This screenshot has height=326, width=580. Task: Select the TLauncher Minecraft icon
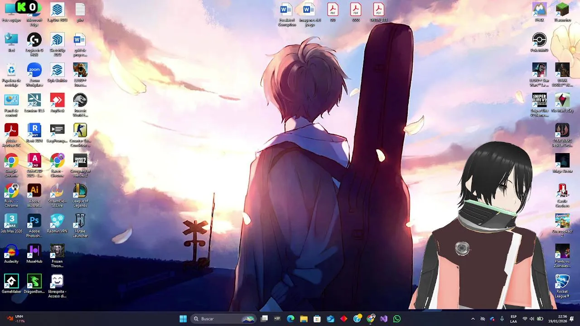562,13
